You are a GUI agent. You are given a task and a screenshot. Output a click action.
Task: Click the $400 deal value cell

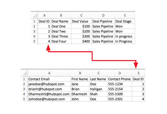coord(81,41)
